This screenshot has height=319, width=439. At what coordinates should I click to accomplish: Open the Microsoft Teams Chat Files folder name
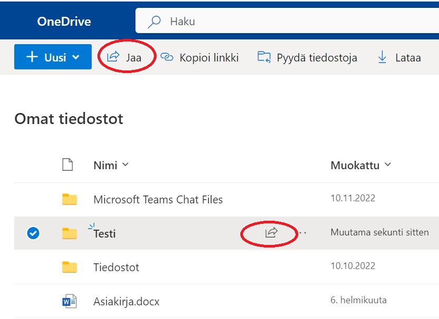158,200
